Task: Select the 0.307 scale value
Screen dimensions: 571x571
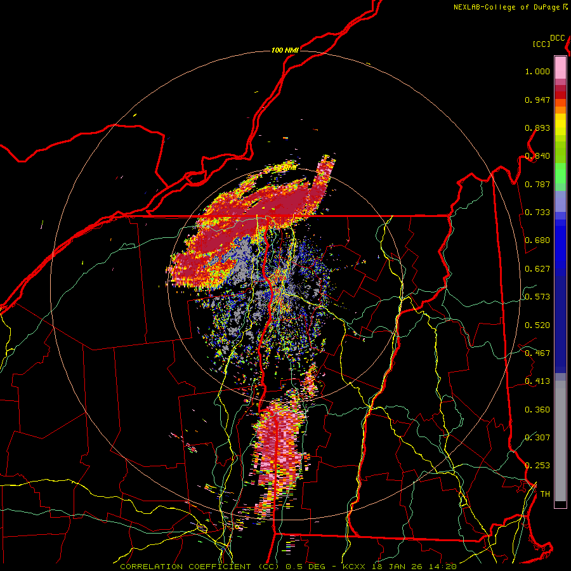Action: click(x=537, y=438)
